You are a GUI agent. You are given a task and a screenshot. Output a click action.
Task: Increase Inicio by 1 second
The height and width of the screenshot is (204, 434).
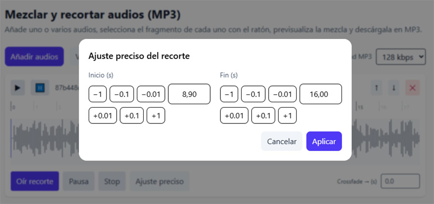(156, 116)
